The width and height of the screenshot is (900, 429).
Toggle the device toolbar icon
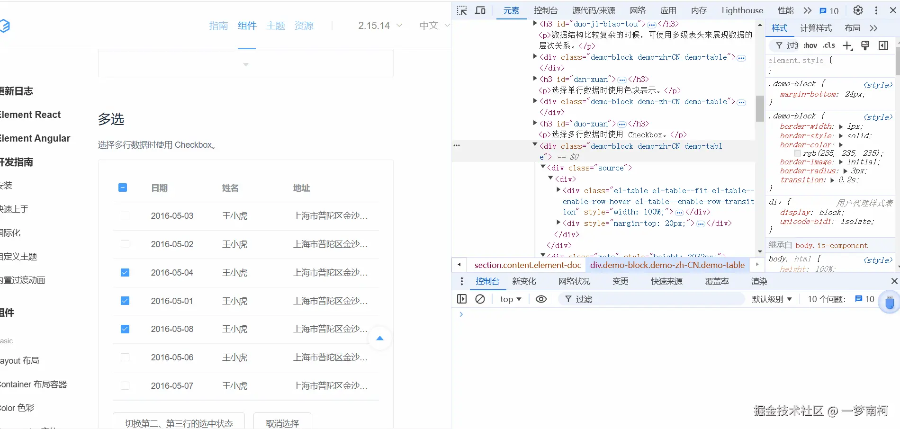(480, 10)
